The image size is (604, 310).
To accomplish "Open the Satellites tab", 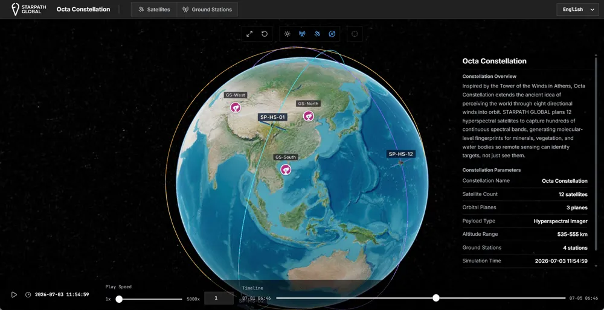I will (x=154, y=9).
